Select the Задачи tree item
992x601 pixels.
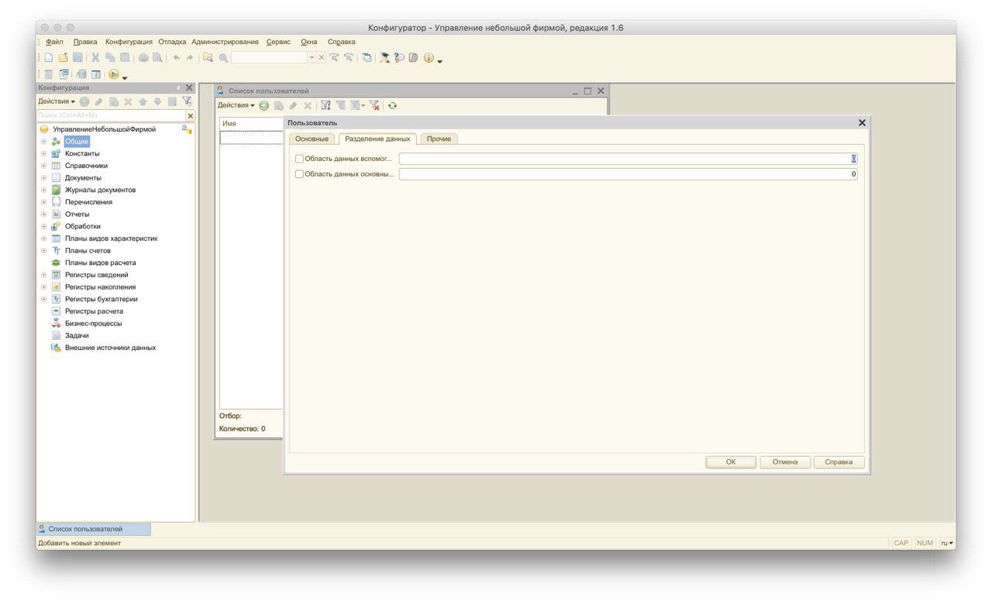(77, 335)
